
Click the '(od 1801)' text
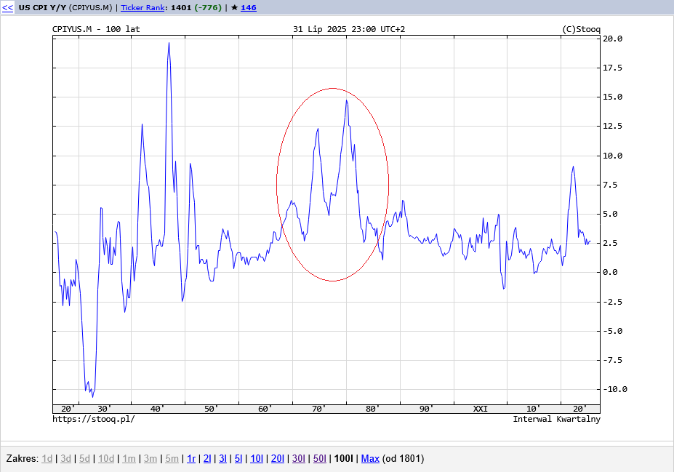click(403, 459)
